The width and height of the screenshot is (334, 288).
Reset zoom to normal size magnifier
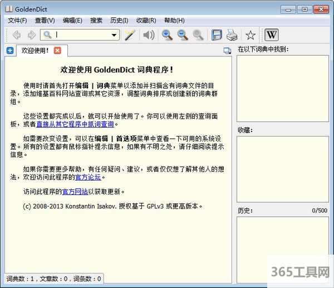tap(198, 35)
